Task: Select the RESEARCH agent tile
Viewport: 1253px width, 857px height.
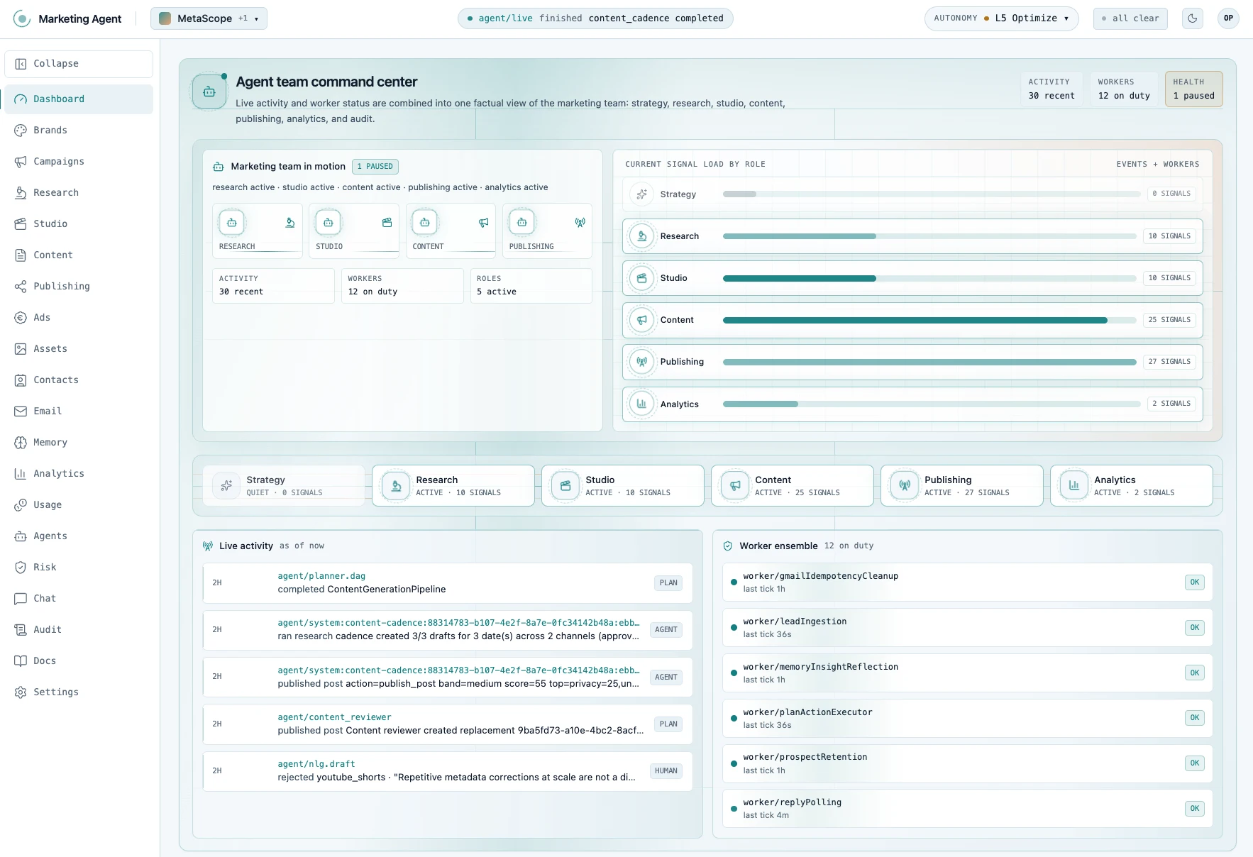Action: [258, 231]
